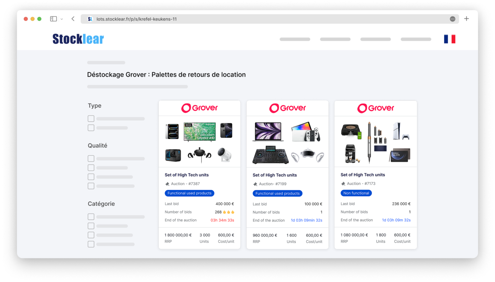Image resolution: width=495 pixels, height=282 pixels.
Task: Click Functional used products badge on #7387
Action: [189, 193]
